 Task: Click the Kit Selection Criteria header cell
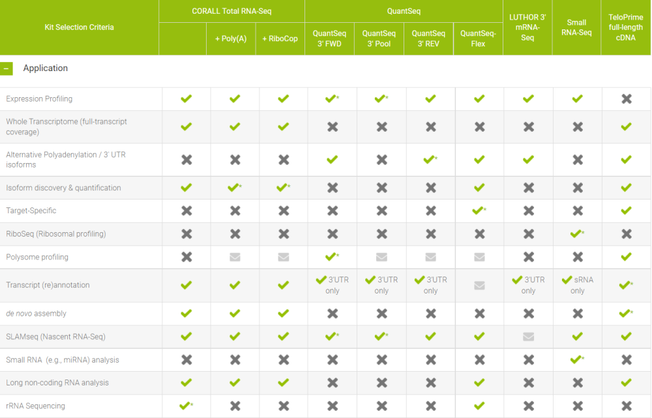pos(80,27)
